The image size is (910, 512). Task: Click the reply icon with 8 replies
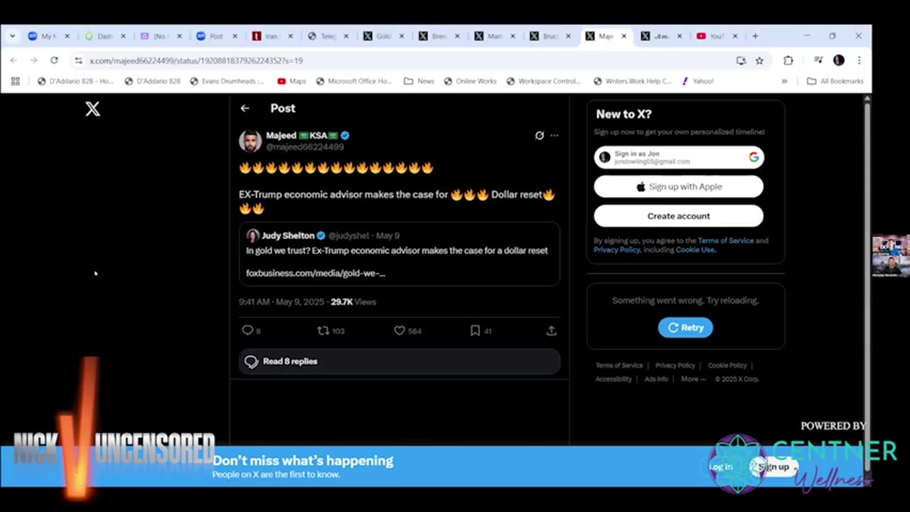coord(247,330)
